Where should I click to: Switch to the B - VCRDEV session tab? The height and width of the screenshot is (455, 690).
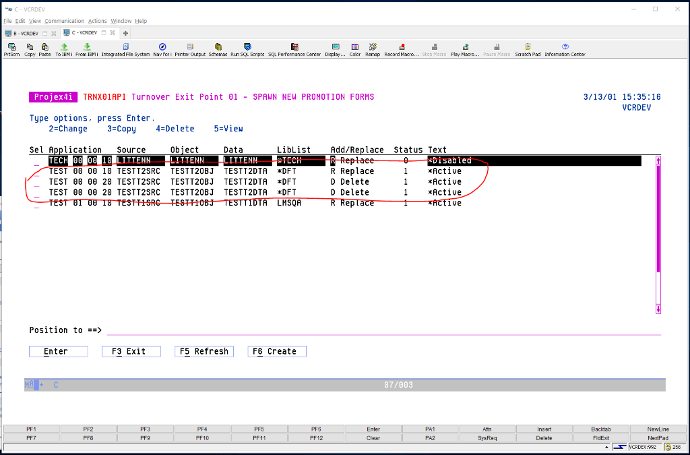point(26,33)
